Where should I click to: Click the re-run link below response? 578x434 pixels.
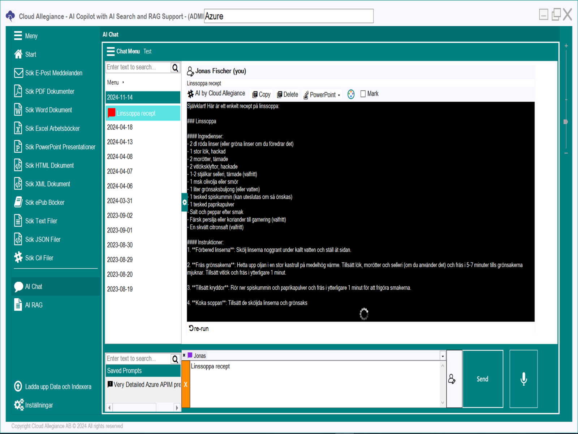199,328
